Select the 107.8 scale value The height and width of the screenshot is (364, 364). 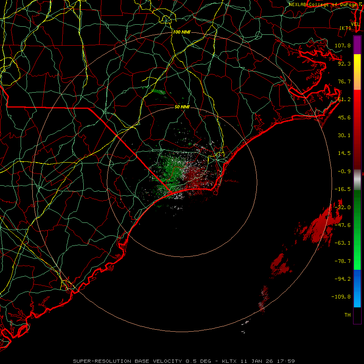click(x=343, y=45)
